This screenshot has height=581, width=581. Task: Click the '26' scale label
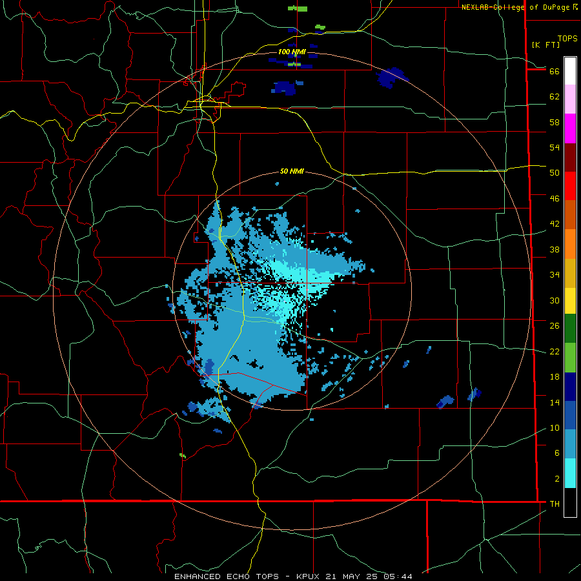tap(555, 326)
